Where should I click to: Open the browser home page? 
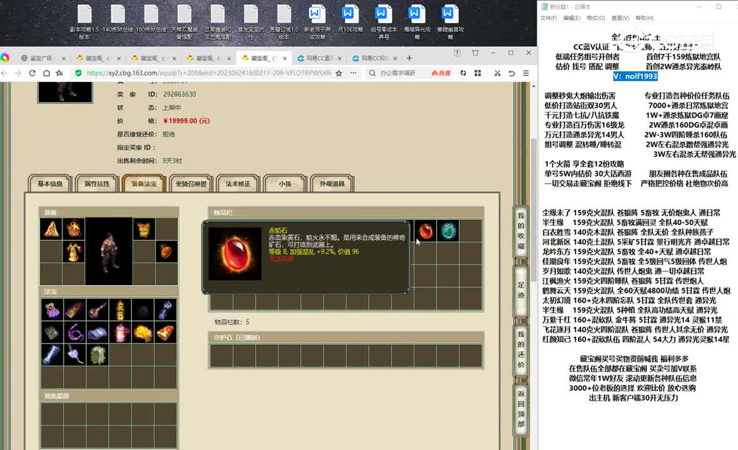(x=46, y=73)
